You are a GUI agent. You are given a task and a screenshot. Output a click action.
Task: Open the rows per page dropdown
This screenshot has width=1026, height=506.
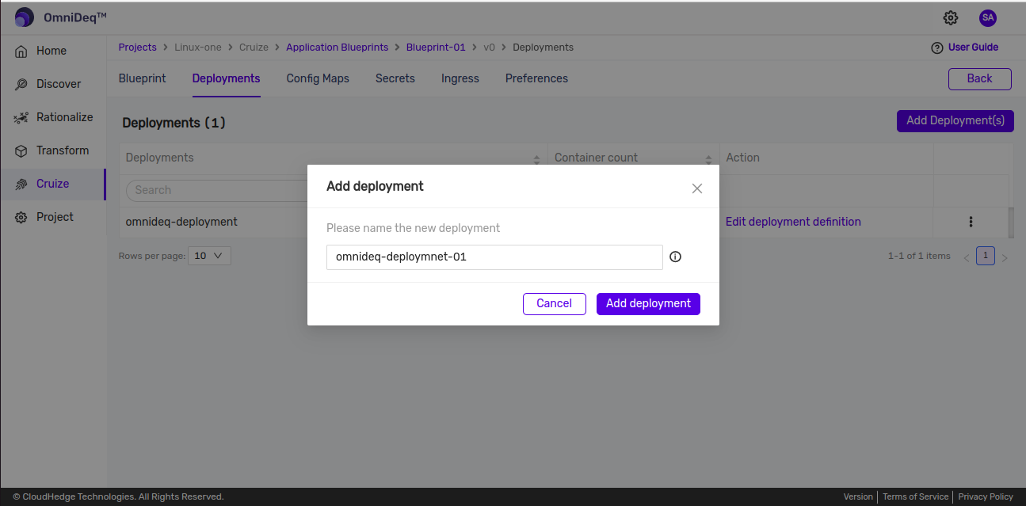pos(209,256)
